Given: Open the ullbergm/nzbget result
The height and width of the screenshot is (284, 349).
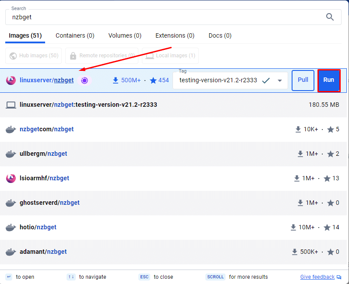Looking at the screenshot, I should 43,154.
